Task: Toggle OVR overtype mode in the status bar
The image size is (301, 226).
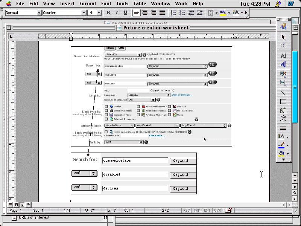Action: coord(217,211)
